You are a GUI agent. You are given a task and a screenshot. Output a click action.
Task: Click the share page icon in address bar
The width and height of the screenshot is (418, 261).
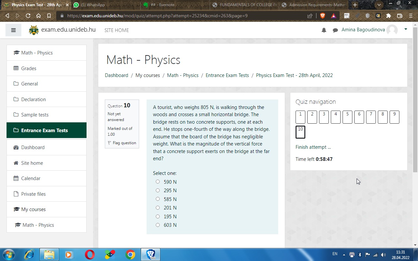(x=310, y=16)
